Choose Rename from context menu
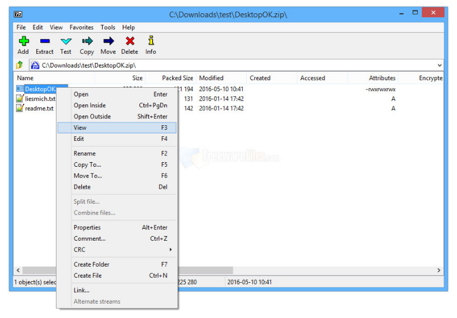The image size is (457, 318). coord(117,154)
